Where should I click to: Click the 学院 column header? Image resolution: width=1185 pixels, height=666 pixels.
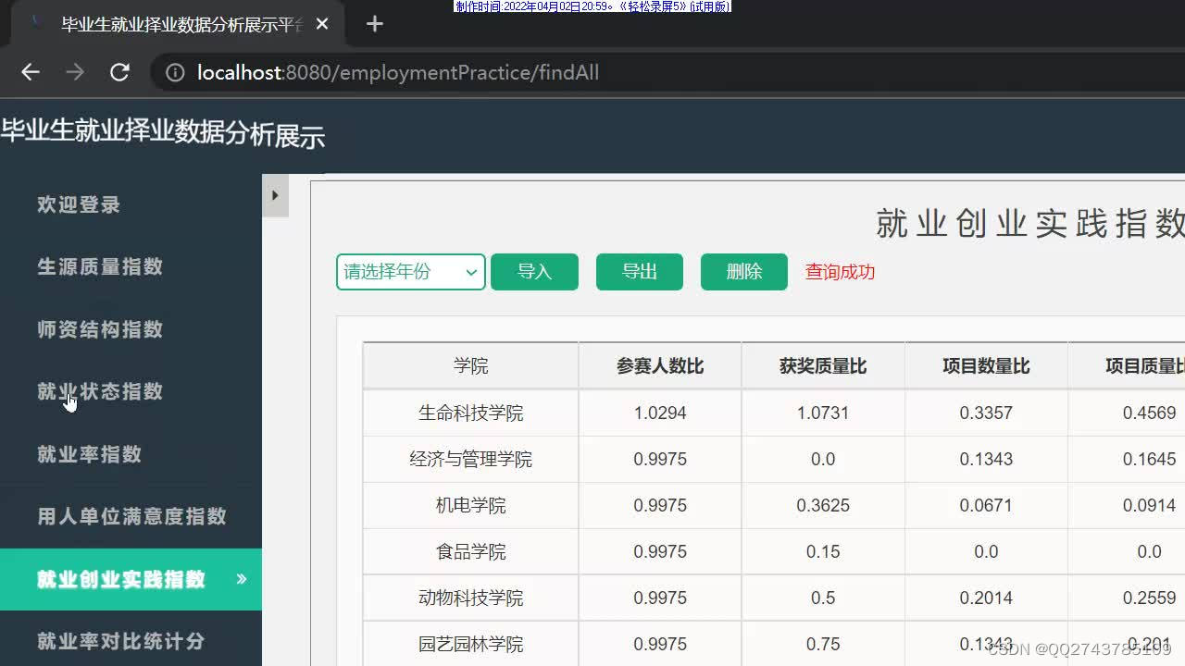pos(471,366)
